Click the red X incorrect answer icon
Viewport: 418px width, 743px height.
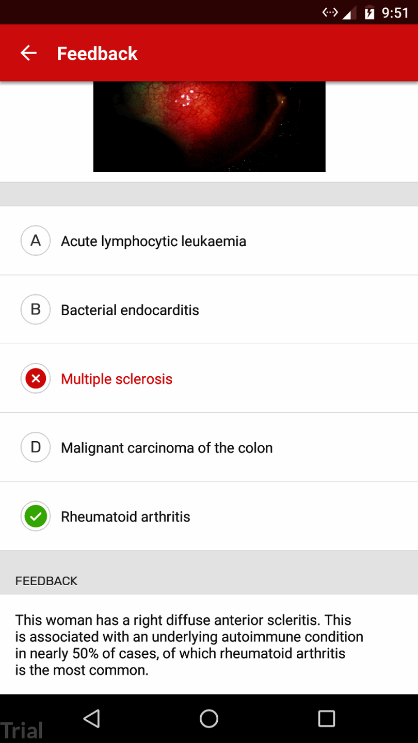tap(36, 379)
